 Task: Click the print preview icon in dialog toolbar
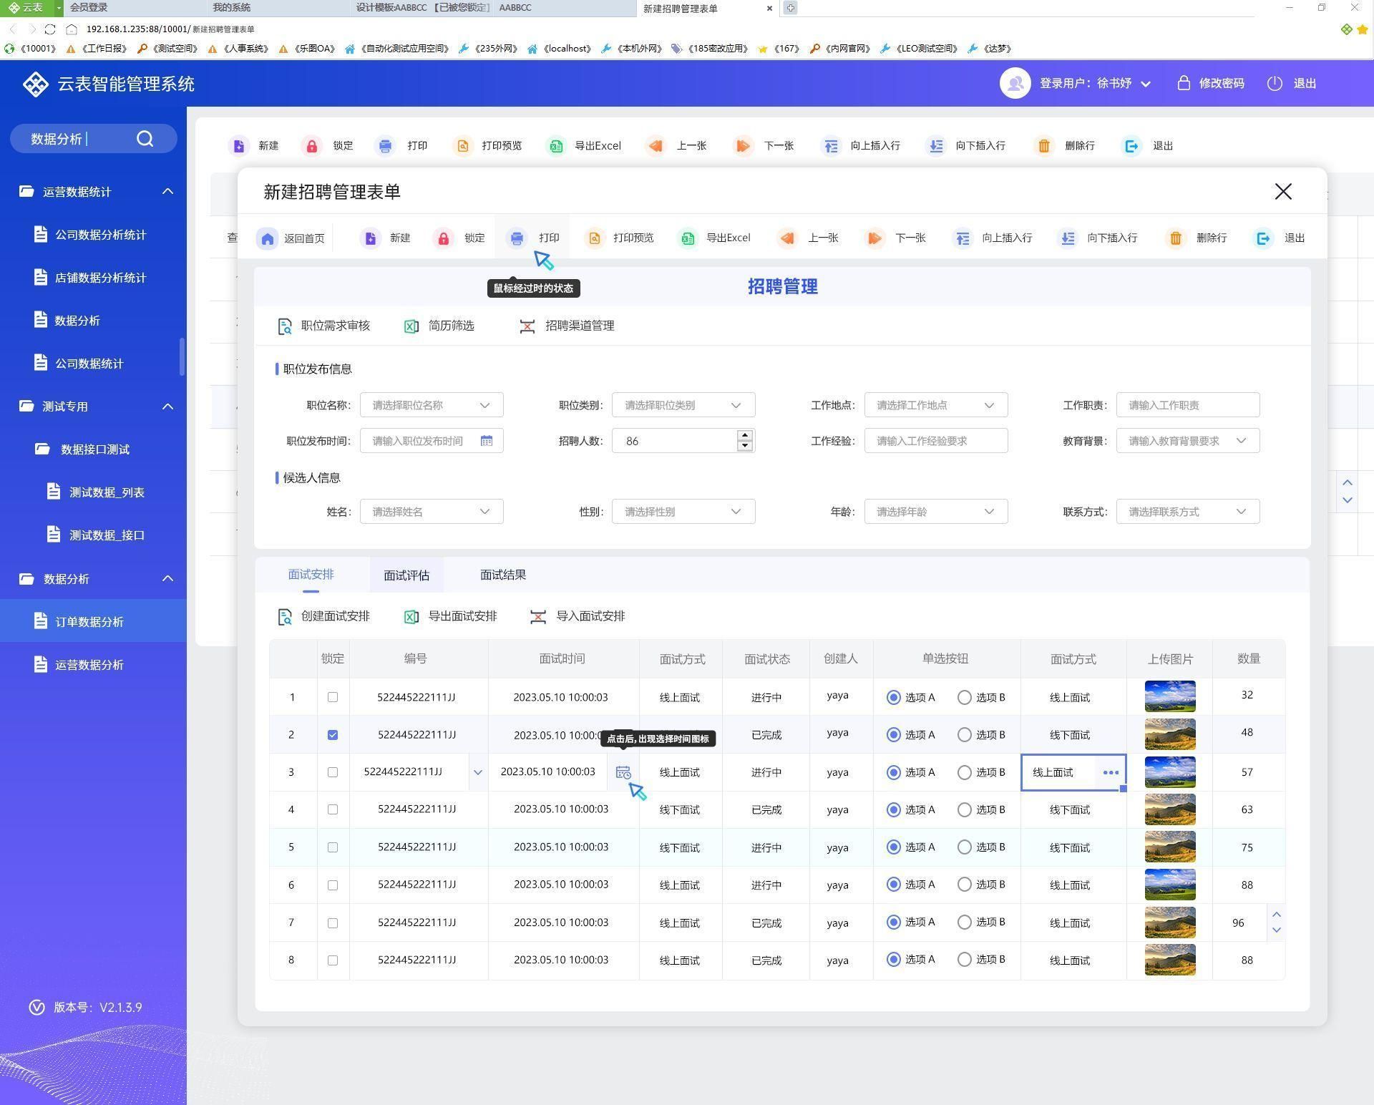(x=595, y=238)
